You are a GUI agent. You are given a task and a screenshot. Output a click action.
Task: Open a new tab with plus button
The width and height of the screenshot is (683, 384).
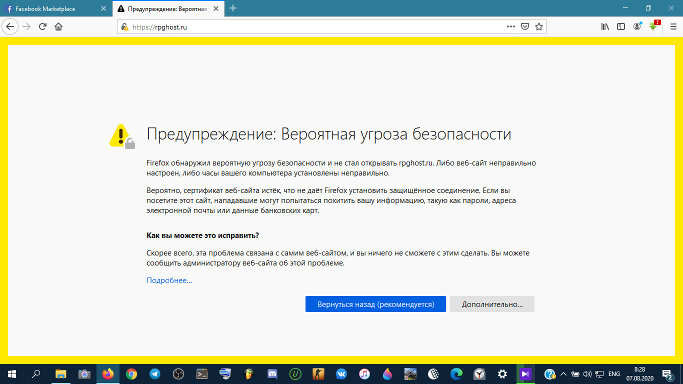(233, 8)
